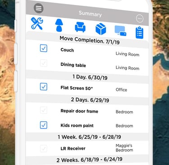Viewport: 169px width, 165px height.
Task: Open the LR Receiver item
Action: coord(73,148)
